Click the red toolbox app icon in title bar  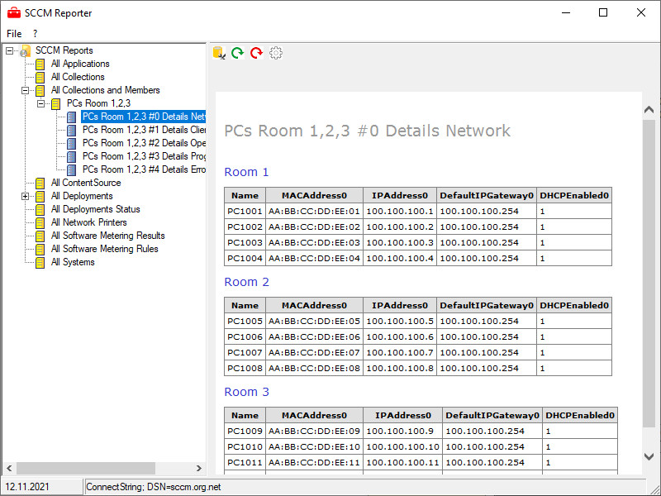14,13
